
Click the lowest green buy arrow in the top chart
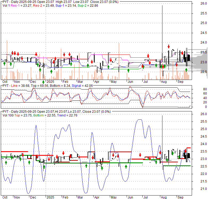click(x=43, y=82)
